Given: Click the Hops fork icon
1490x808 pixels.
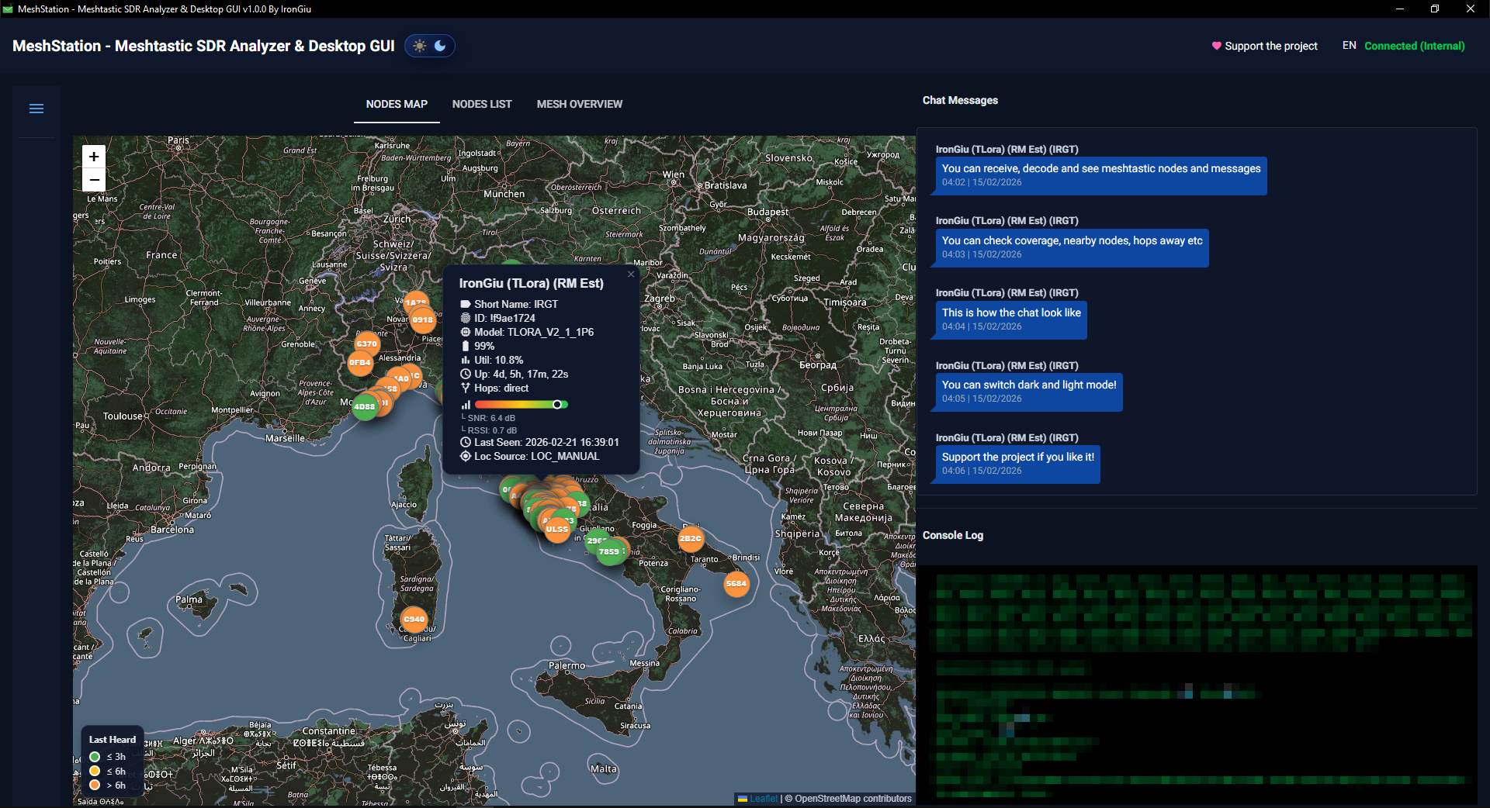Looking at the screenshot, I should (466, 388).
